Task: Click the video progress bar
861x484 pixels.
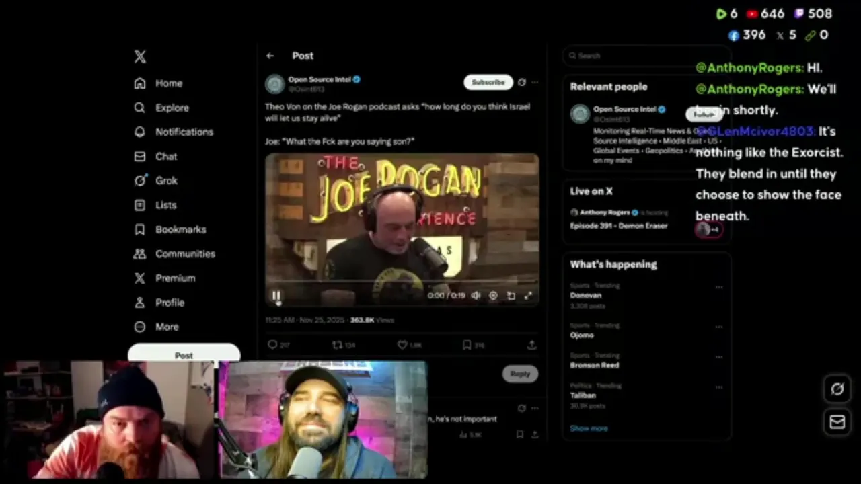Action: (x=402, y=282)
